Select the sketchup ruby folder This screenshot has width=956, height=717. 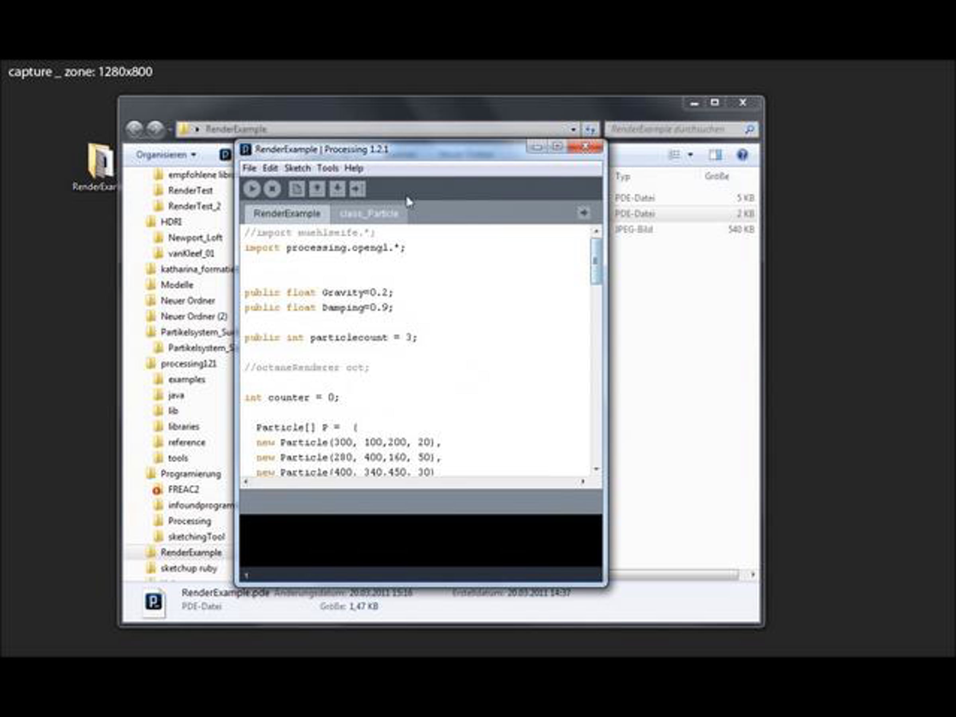[x=189, y=568]
